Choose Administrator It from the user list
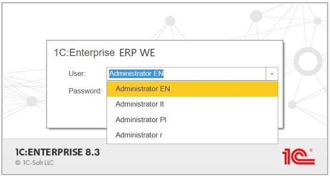Screen dimensions: 330x176 [x=192, y=104]
